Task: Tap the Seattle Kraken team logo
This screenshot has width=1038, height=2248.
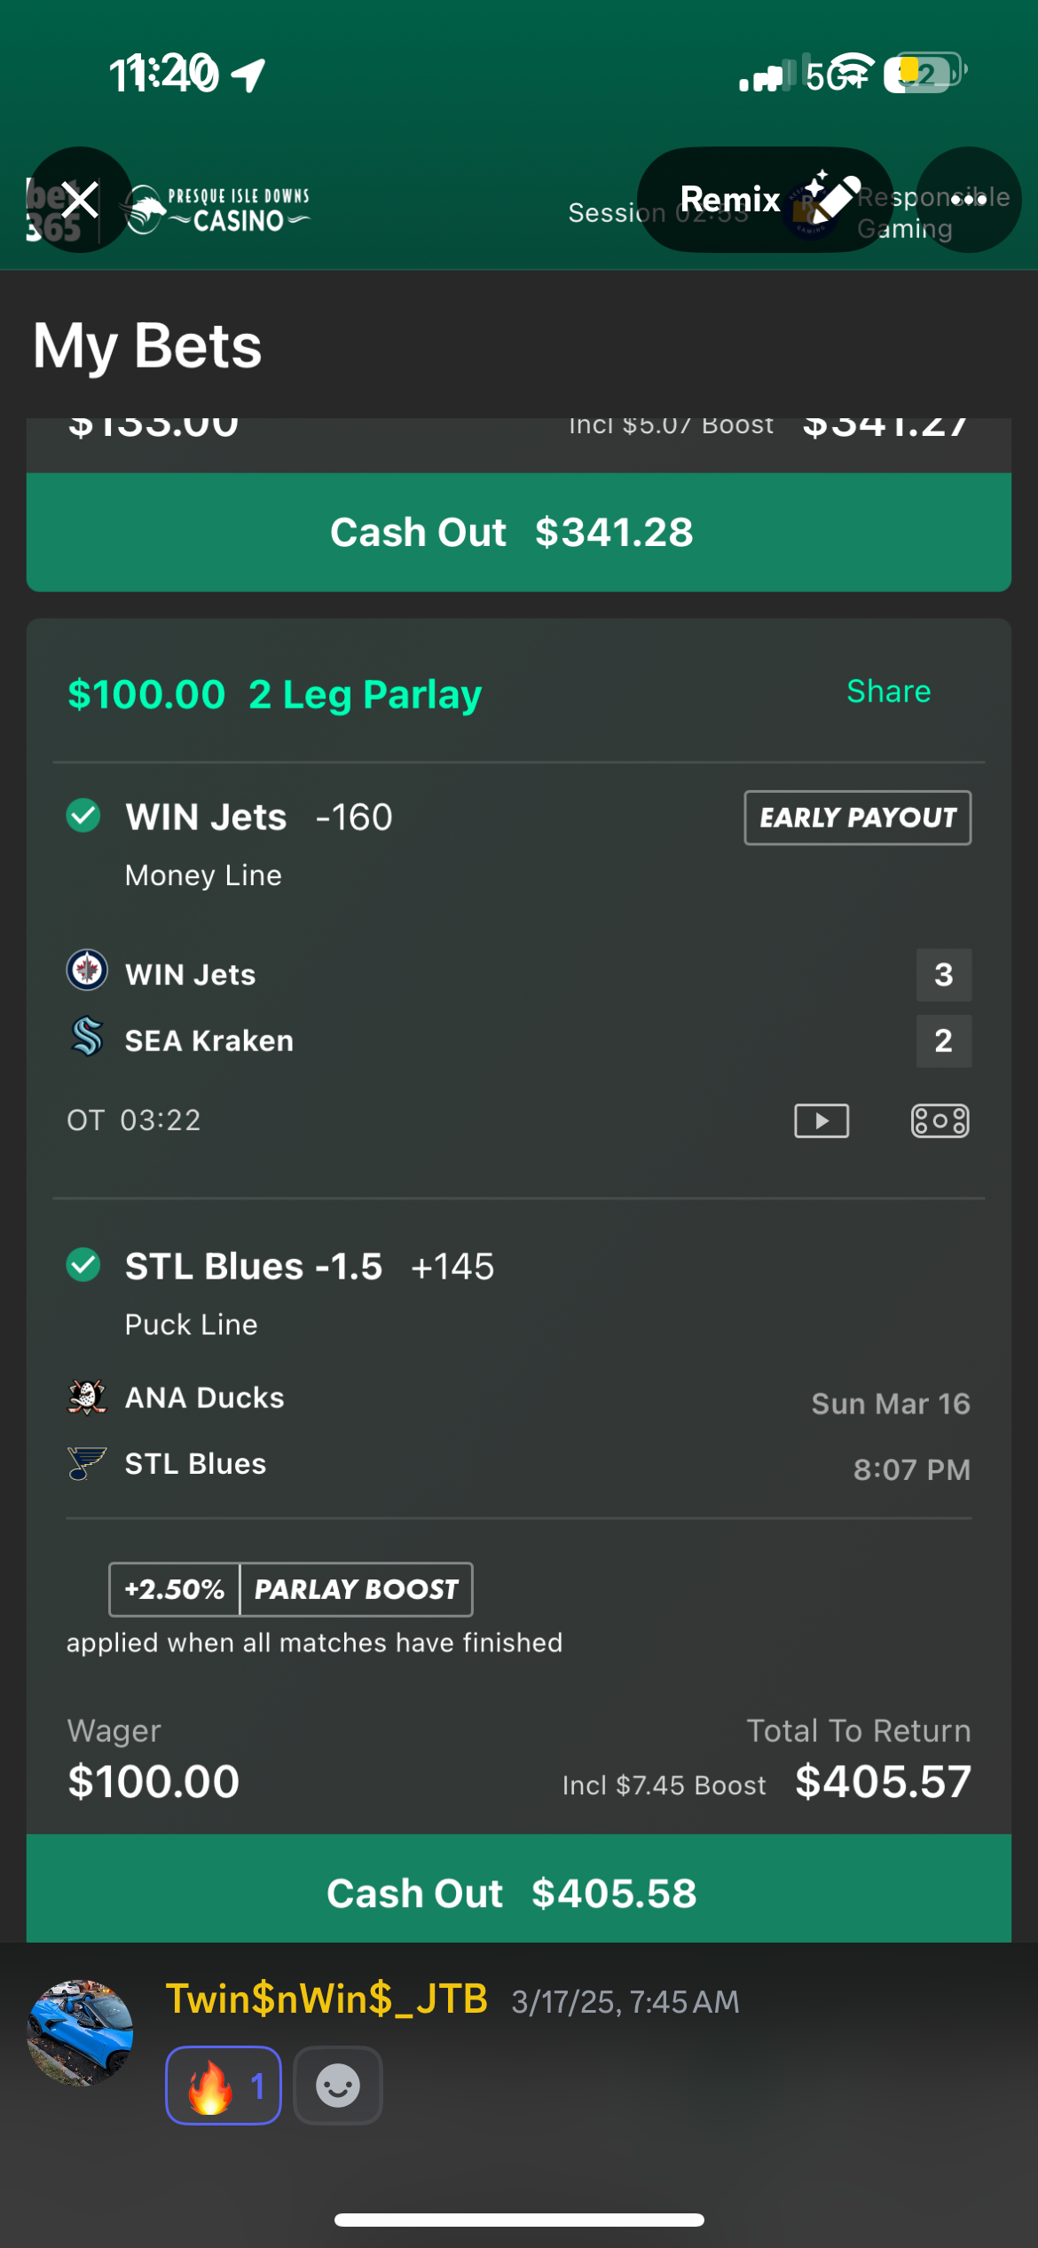Action: [x=87, y=1037]
